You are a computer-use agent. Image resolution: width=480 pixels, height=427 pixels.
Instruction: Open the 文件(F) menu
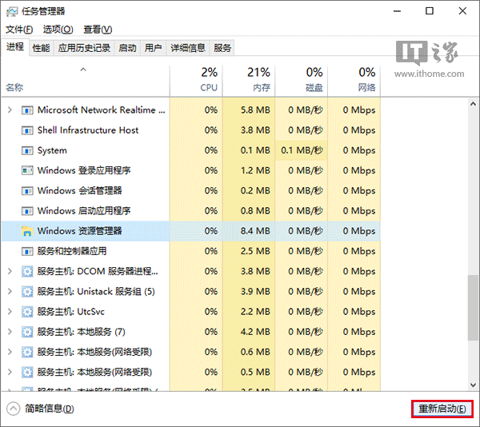click(x=19, y=30)
